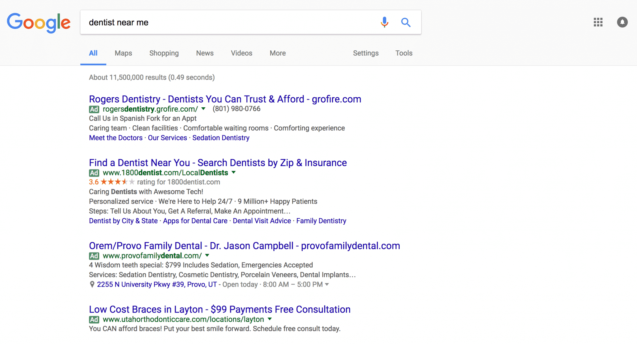Click the www.provofamilydental.com green URL

[x=152, y=256]
